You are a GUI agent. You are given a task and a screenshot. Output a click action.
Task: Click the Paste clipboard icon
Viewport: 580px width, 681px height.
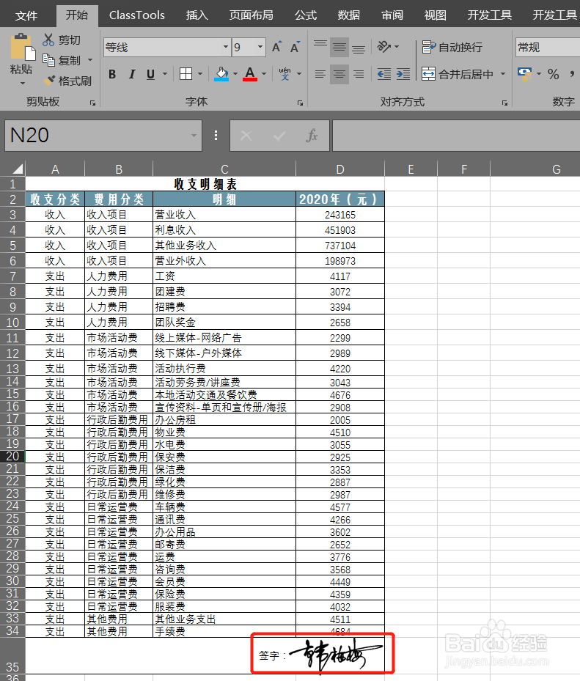tap(23, 46)
